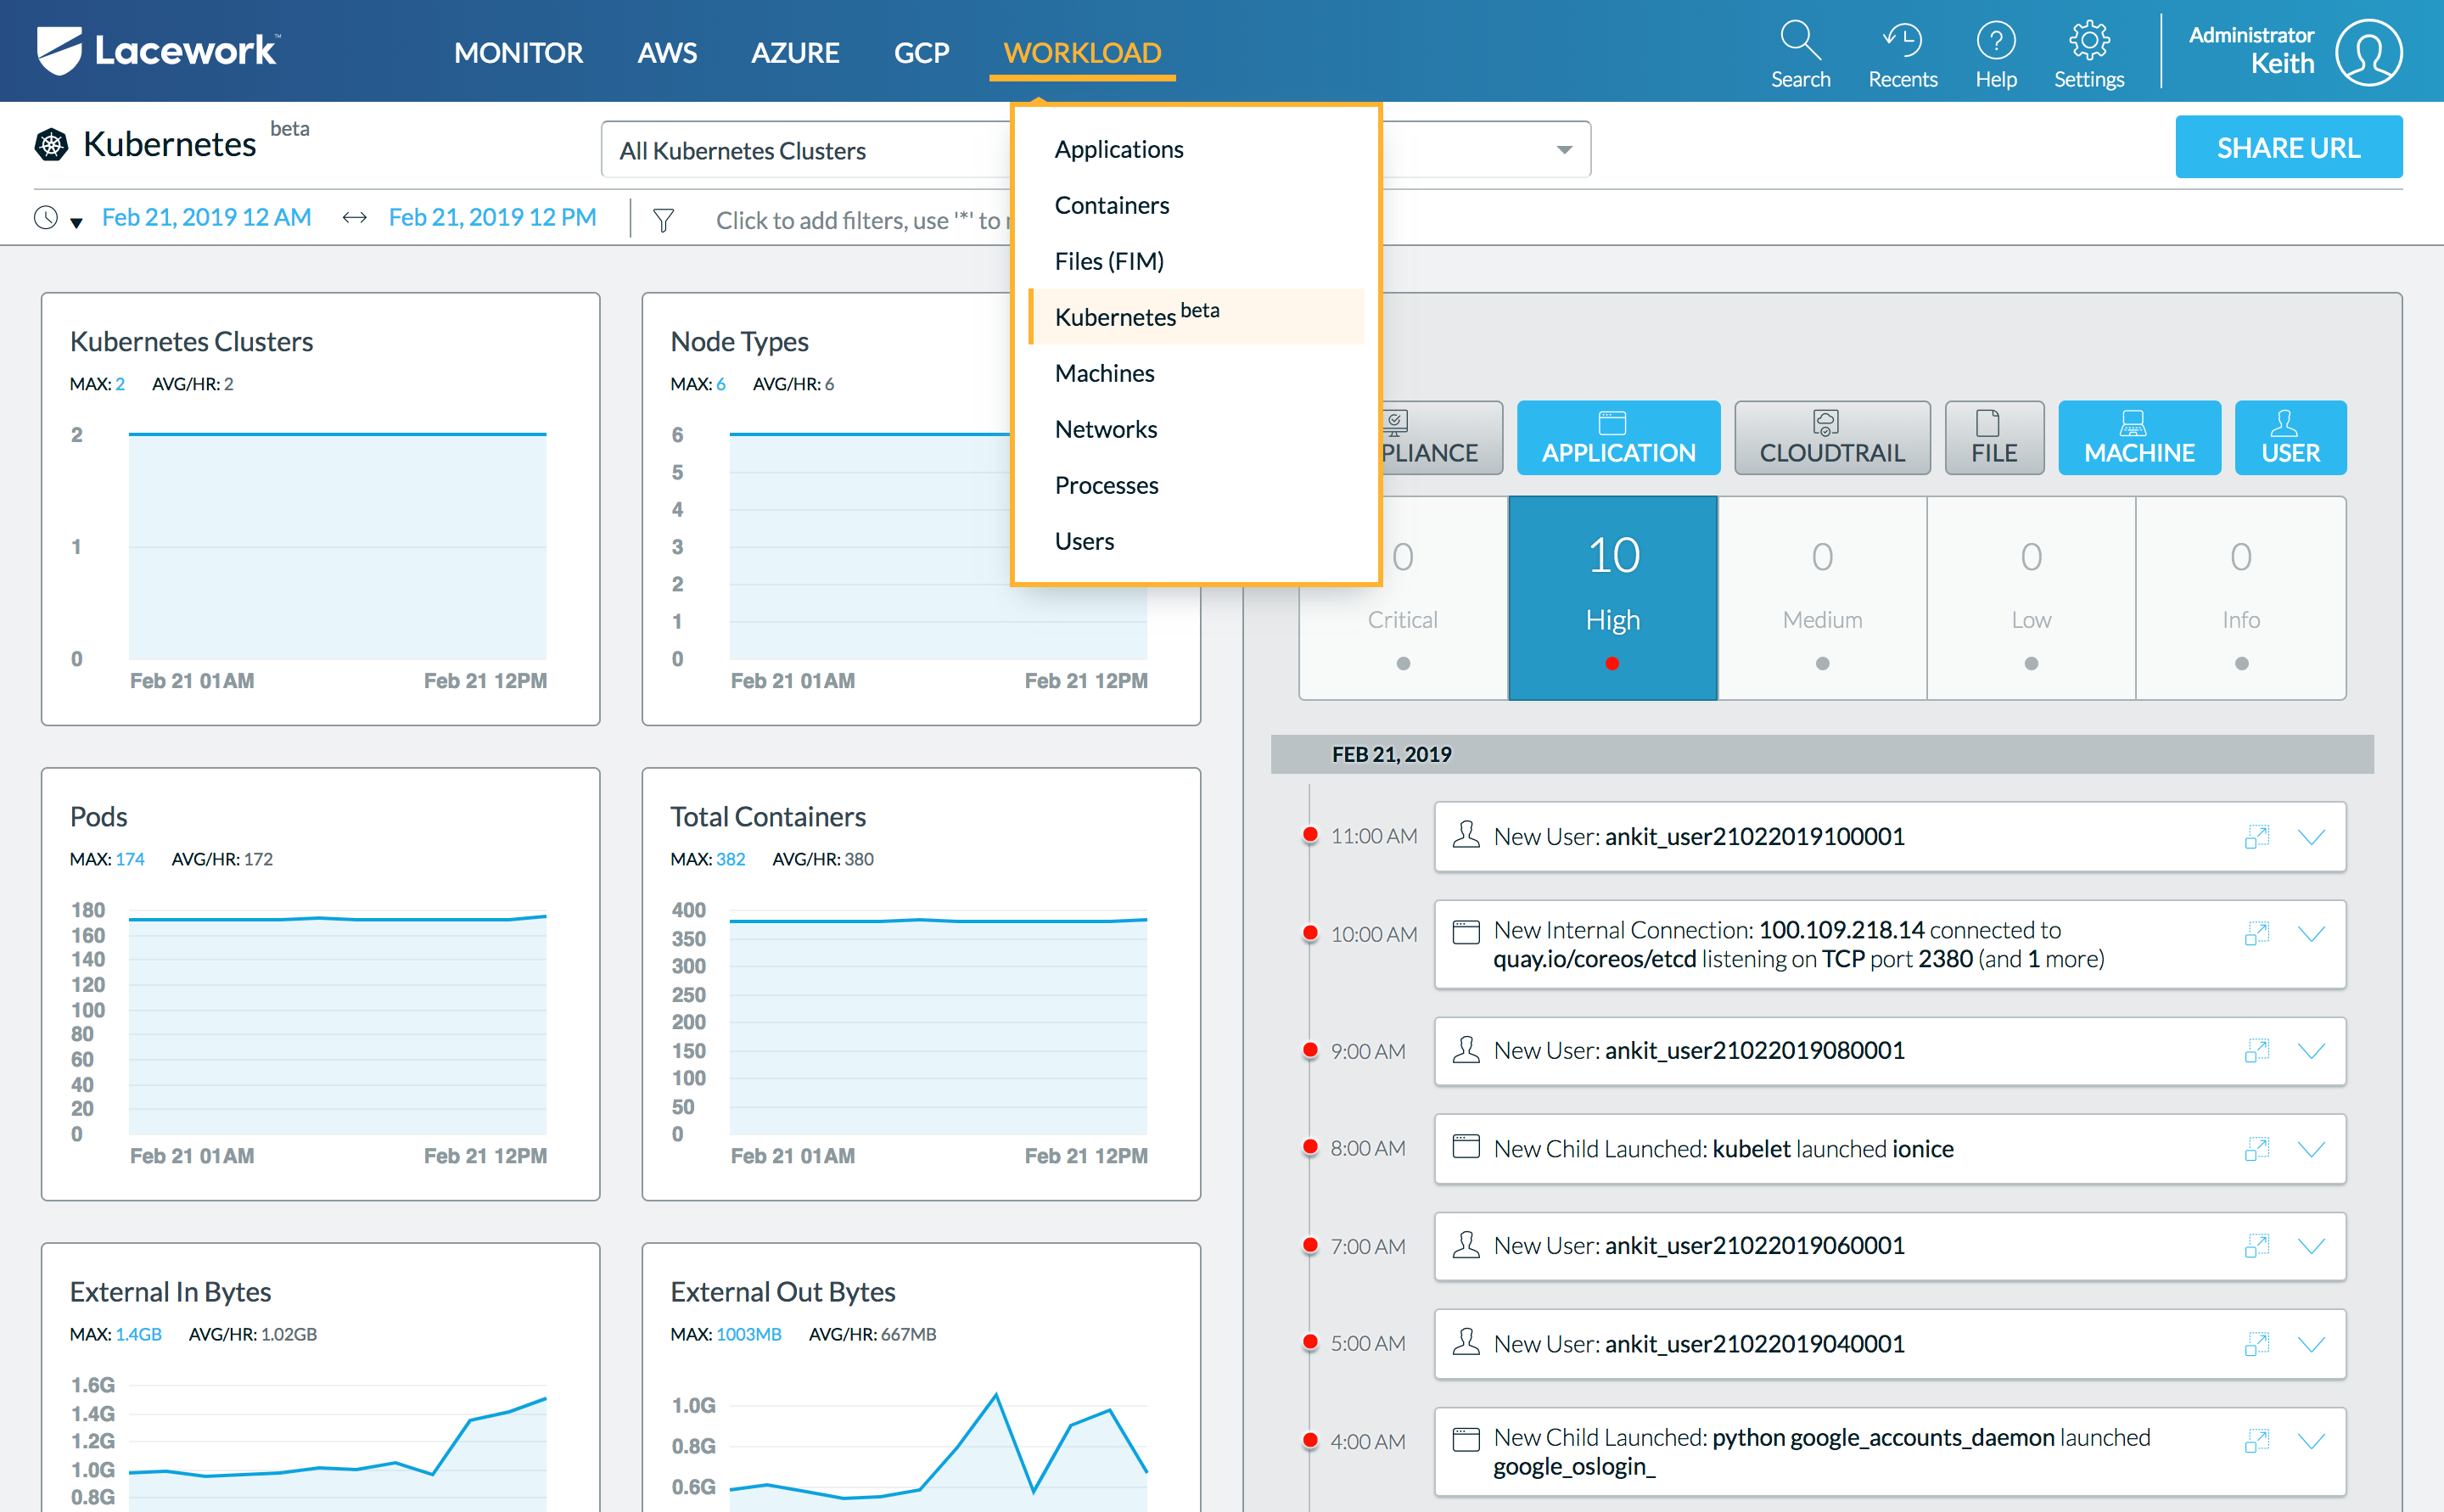Open the time range clock dropdown arrow
This screenshot has height=1512, width=2444.
click(76, 222)
